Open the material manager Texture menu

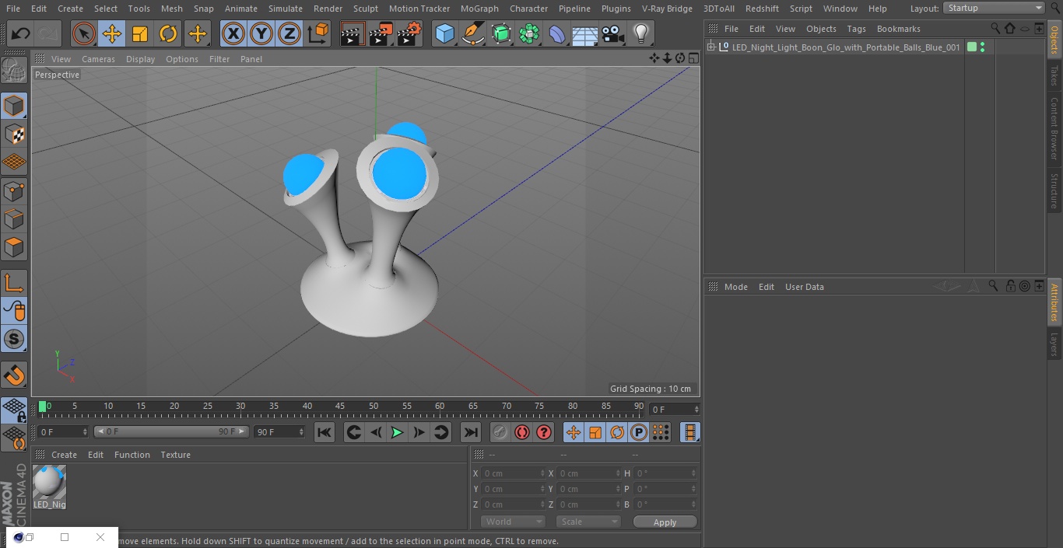pyautogui.click(x=175, y=455)
